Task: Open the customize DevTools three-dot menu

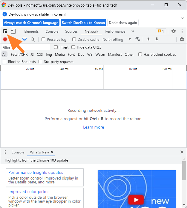Action: 182,31
